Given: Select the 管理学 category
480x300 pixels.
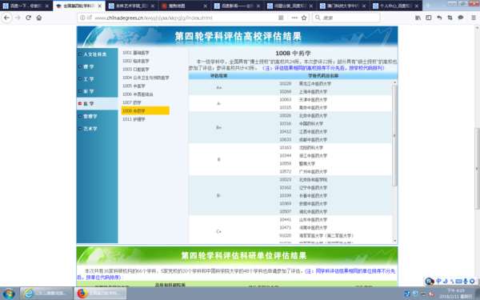Looking at the screenshot, I should [x=90, y=116].
